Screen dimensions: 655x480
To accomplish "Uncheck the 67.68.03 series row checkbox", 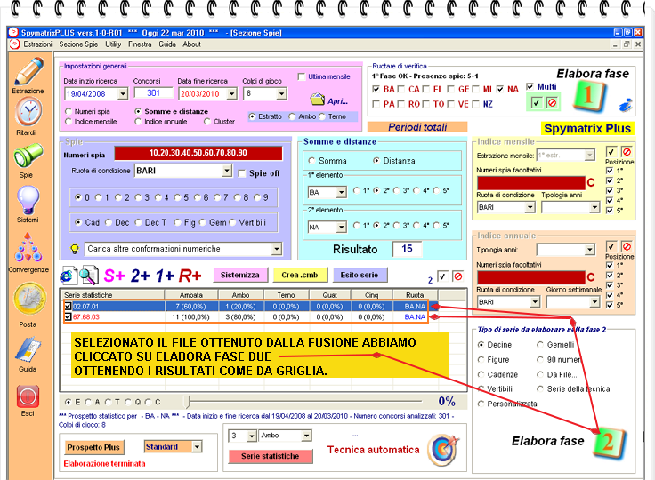I will 68,317.
